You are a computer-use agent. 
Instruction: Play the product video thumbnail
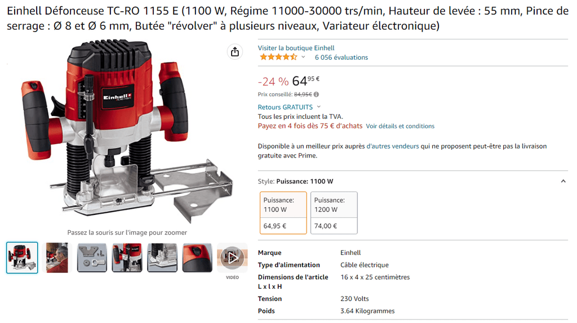232,258
